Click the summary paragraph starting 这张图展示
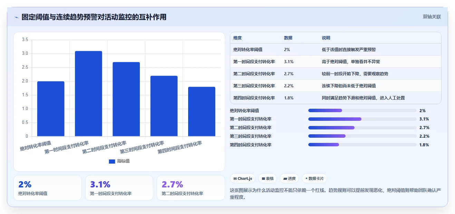The image size is (455, 214). pos(335,194)
